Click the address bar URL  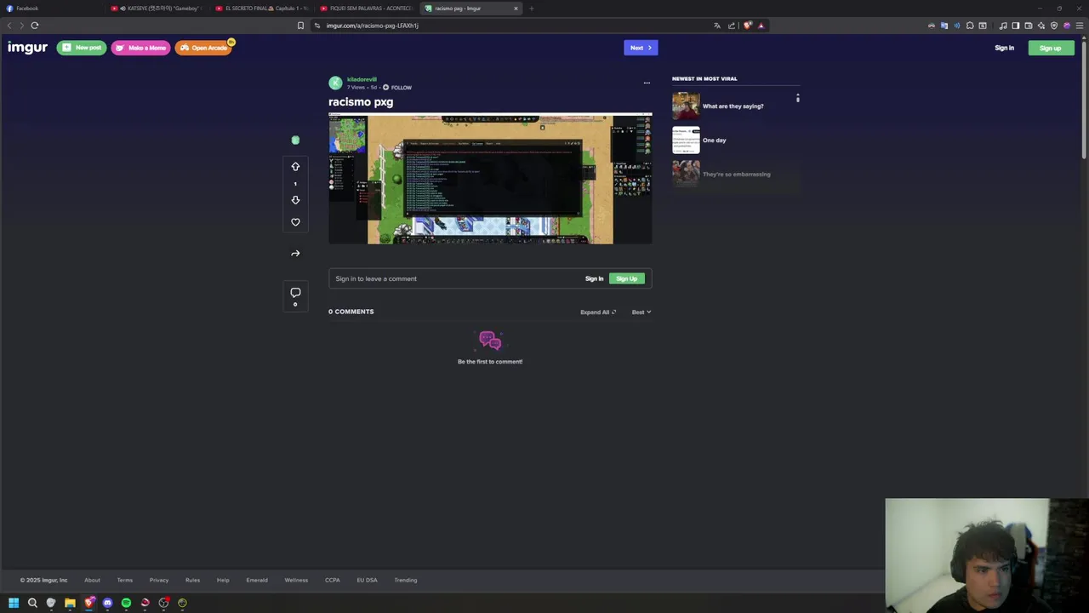(x=373, y=26)
